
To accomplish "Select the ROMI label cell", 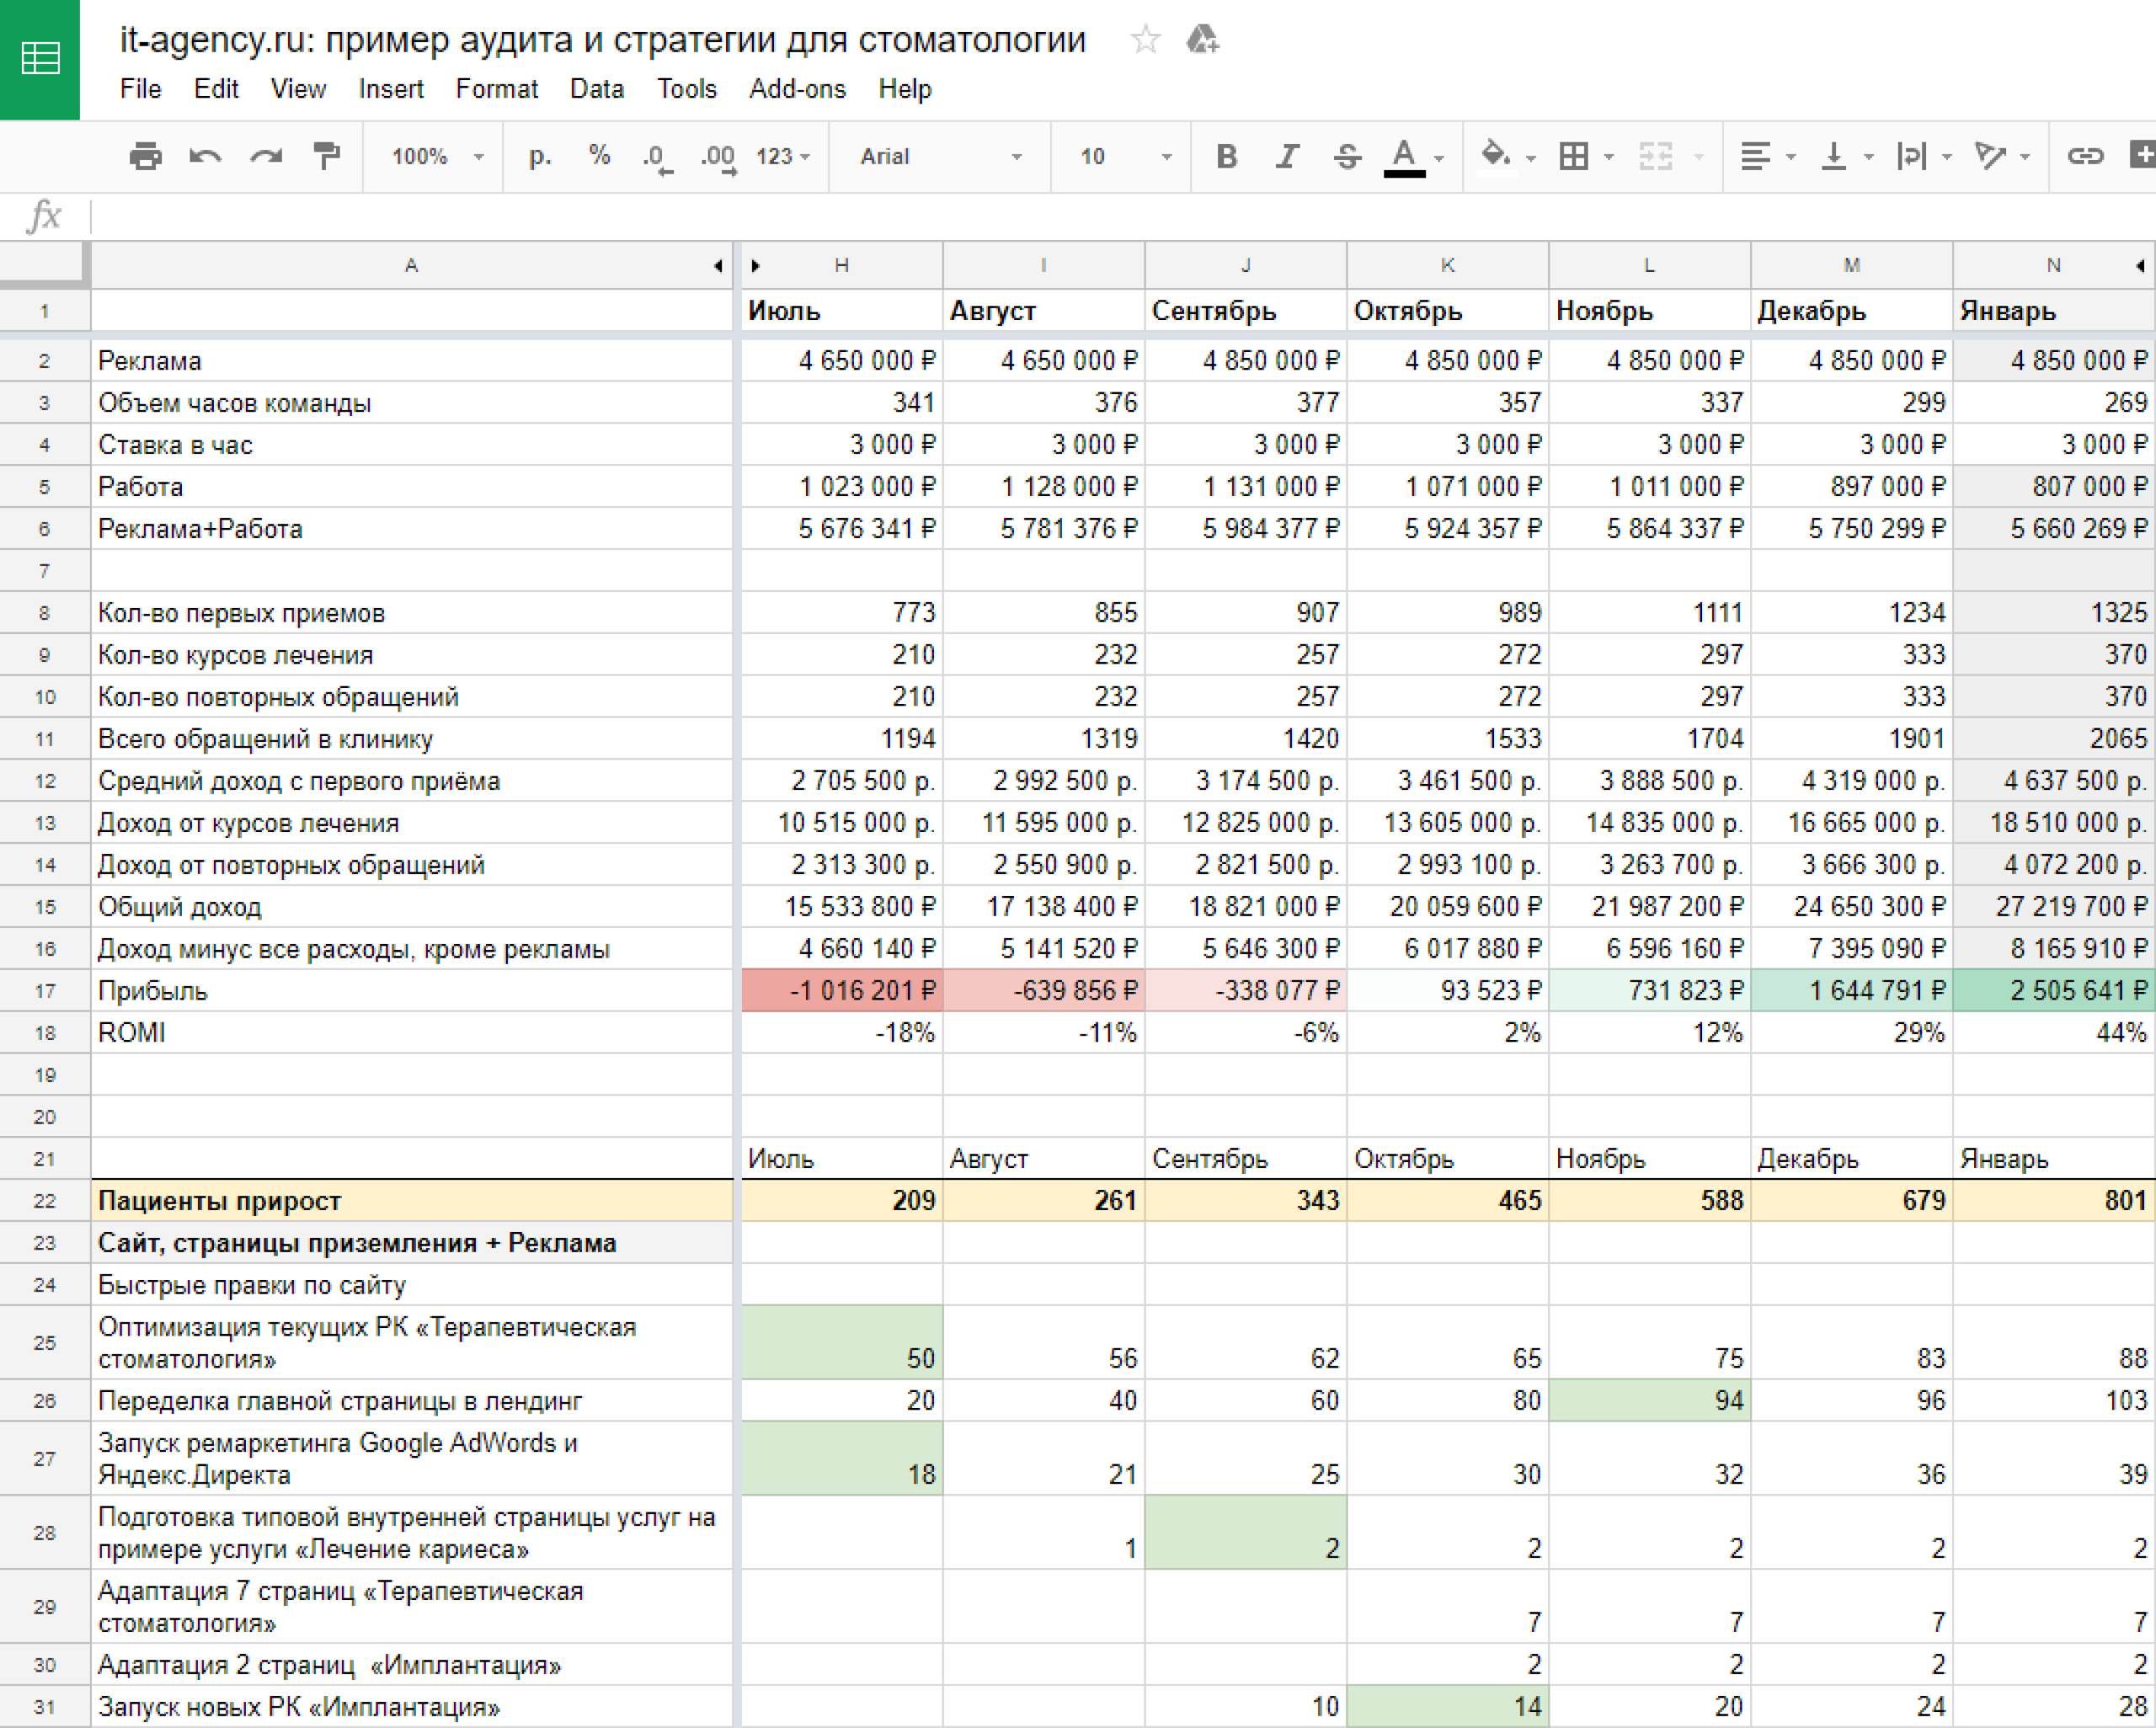I will pos(412,1033).
